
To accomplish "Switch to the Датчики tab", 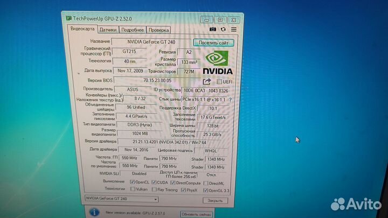I will click(108, 30).
